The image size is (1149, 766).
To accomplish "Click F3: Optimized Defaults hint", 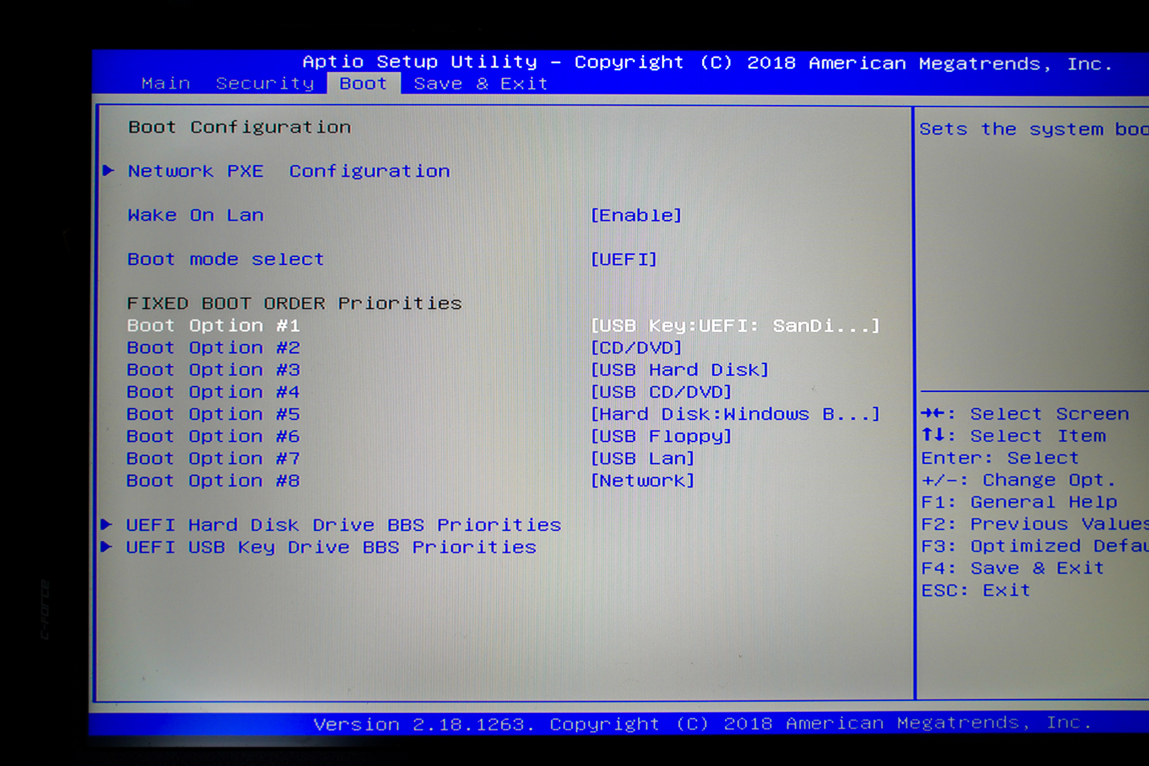I will pyautogui.click(x=1035, y=546).
